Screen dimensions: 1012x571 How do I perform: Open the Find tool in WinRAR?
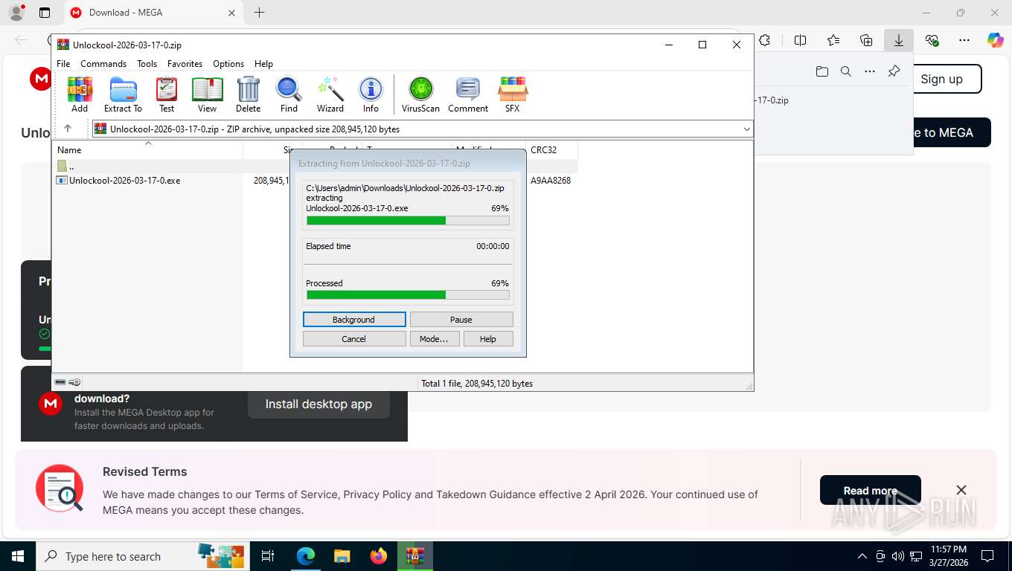tap(289, 94)
